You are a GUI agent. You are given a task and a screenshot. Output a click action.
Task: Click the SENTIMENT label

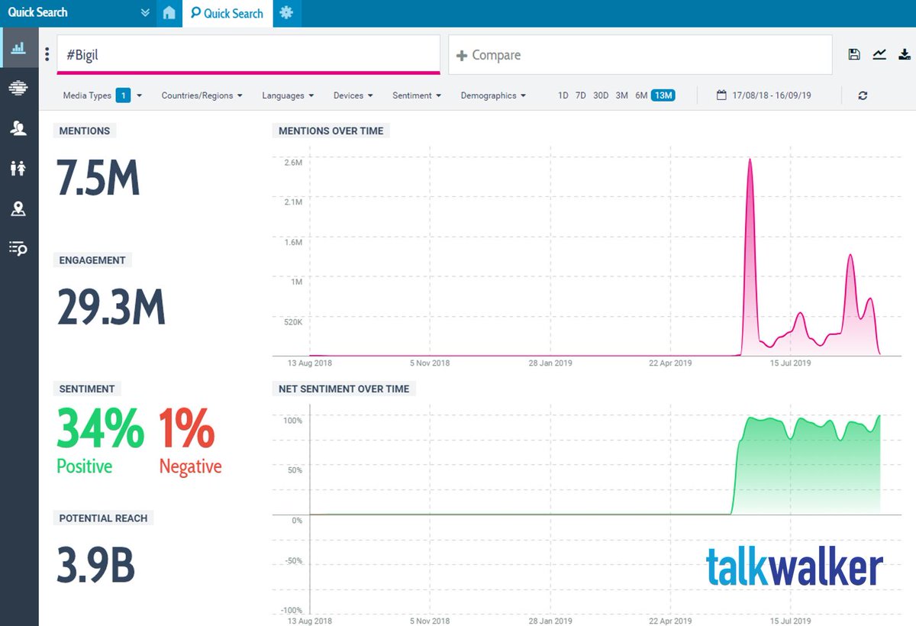tap(87, 389)
